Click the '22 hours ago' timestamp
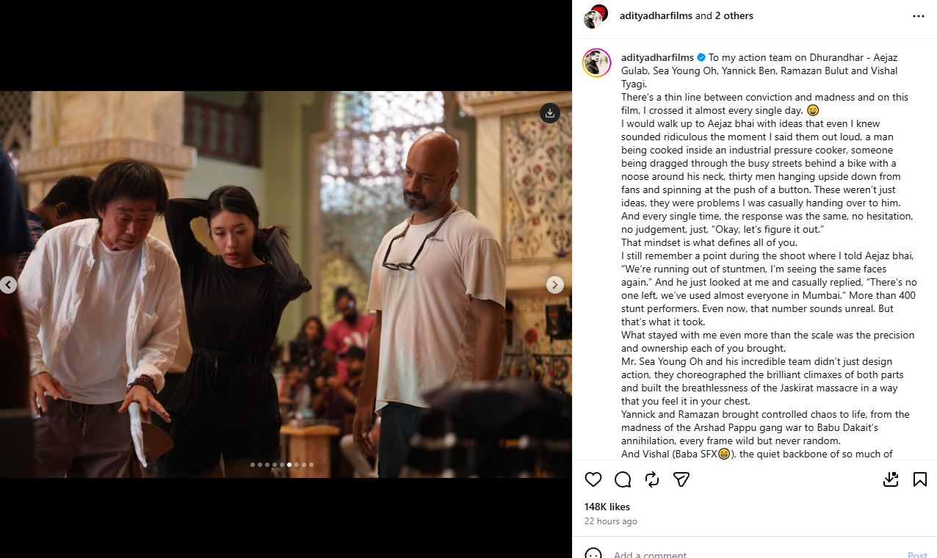Image resolution: width=937 pixels, height=558 pixels. 611,521
